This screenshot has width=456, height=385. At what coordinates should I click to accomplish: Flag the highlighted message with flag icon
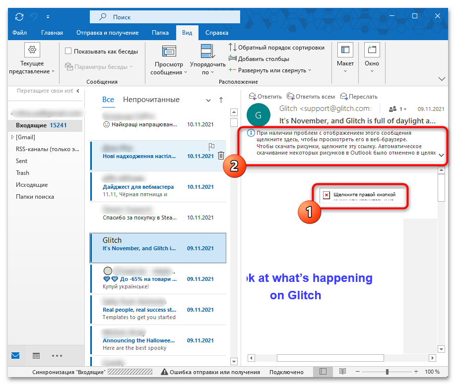(211, 146)
